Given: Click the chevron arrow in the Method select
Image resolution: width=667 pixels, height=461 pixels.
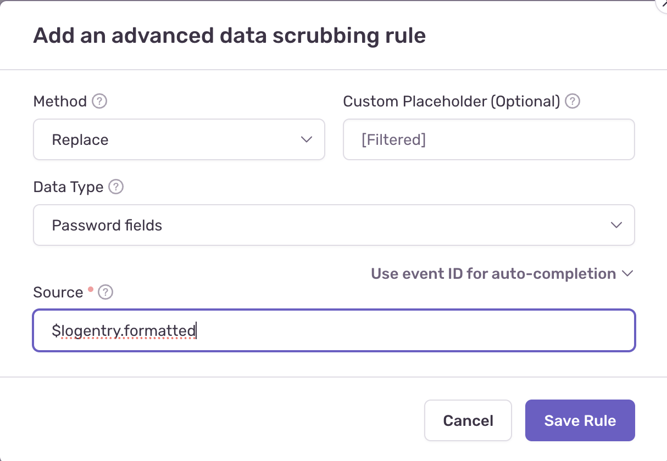Looking at the screenshot, I should pyautogui.click(x=307, y=140).
